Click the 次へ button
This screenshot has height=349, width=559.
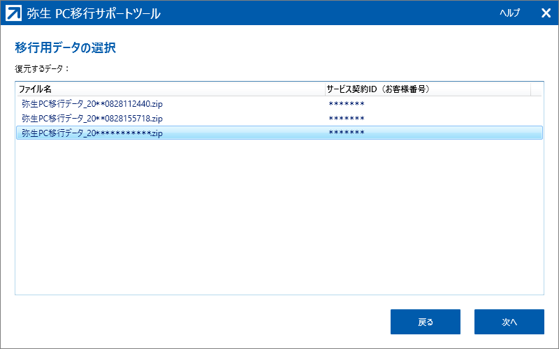click(509, 322)
